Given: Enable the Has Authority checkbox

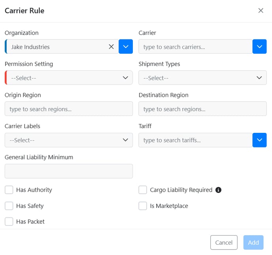Looking at the screenshot, I should 9,190.
